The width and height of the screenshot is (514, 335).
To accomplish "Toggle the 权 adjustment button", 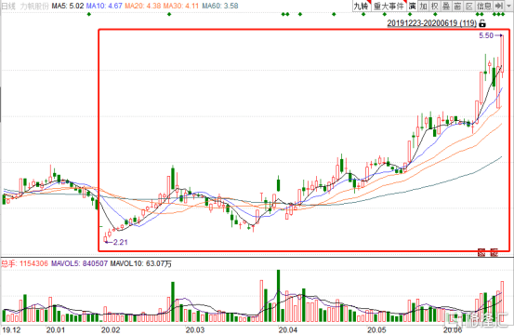I will (x=435, y=6).
